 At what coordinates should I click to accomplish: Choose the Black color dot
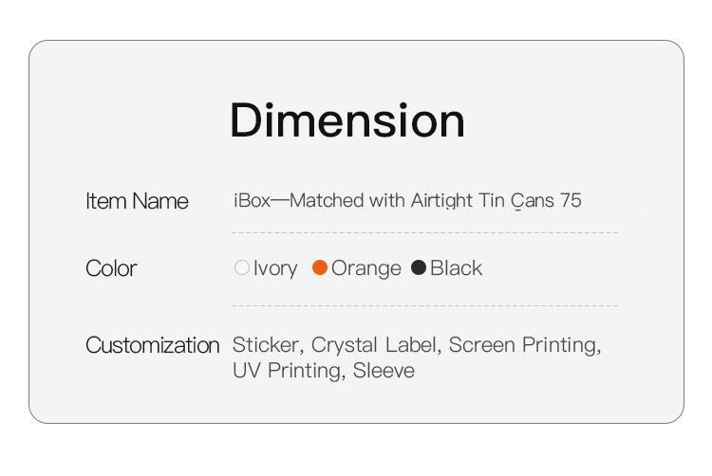coord(419,268)
